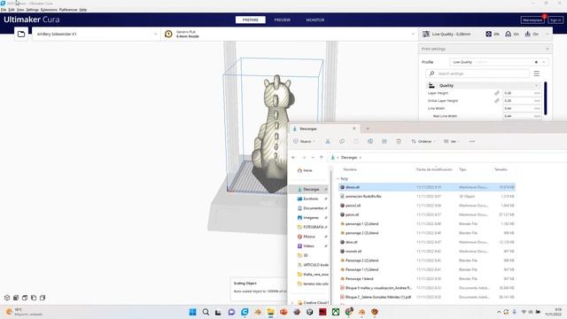Select the dinos.stl file
567x319 pixels.
tap(427, 187)
